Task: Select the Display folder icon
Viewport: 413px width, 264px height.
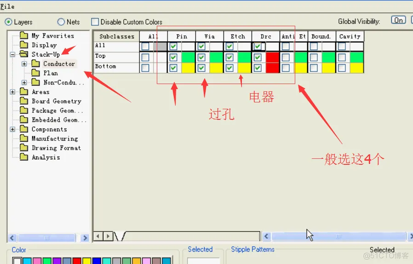Action: click(x=24, y=45)
